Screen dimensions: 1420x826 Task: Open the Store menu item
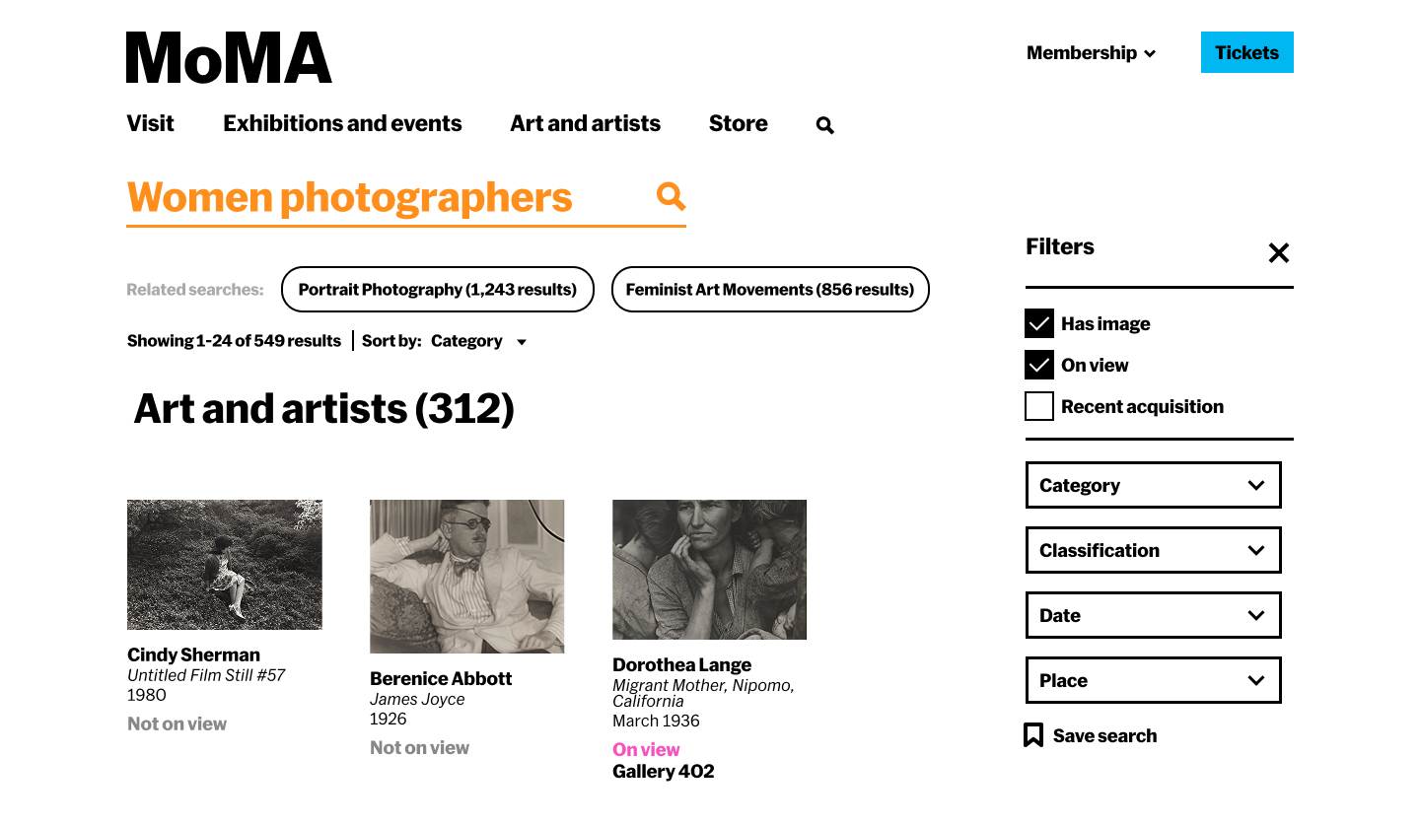738,123
